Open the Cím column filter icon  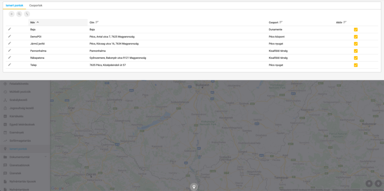tap(97, 22)
